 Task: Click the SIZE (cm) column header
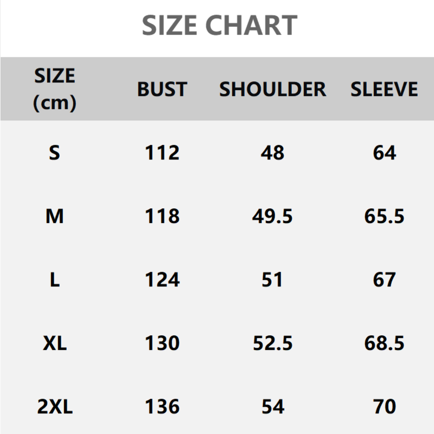pos(54,88)
